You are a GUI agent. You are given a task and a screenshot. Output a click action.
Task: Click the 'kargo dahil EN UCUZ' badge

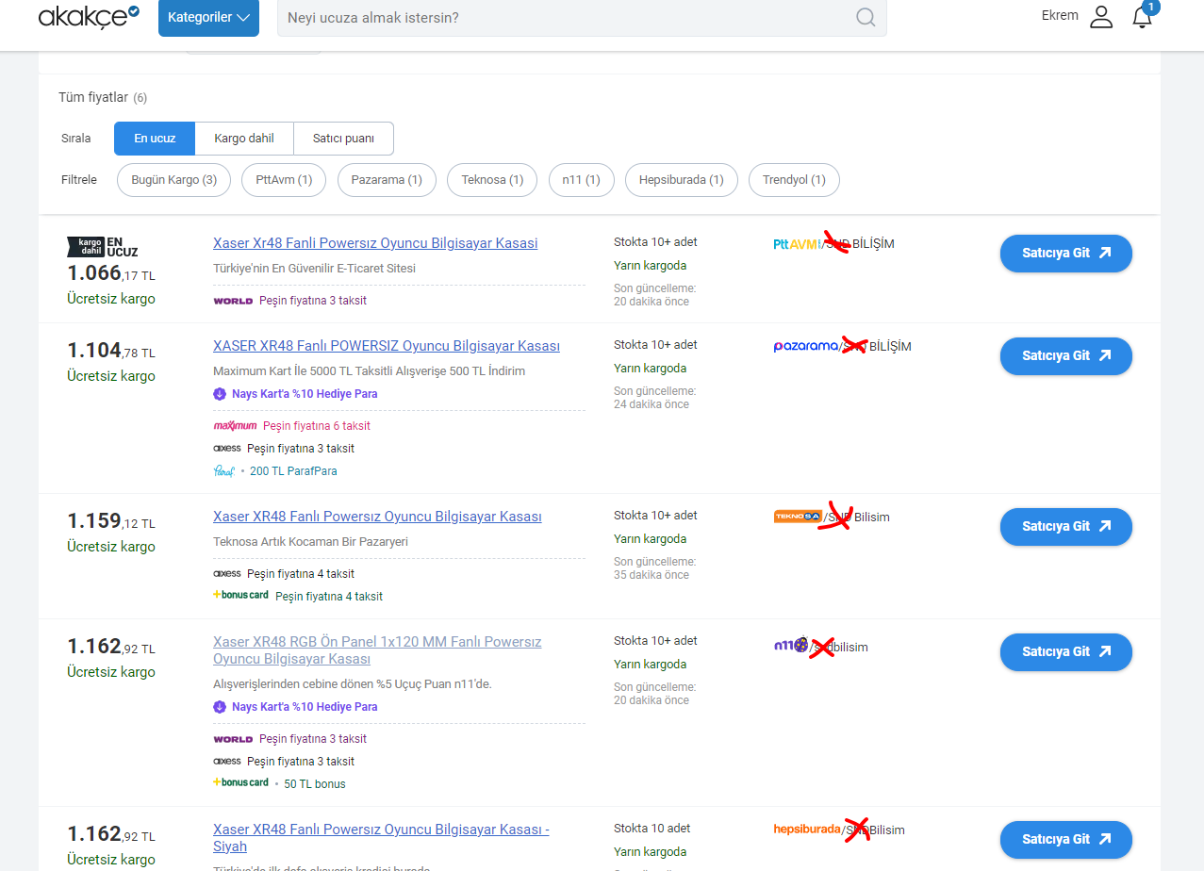tap(103, 247)
